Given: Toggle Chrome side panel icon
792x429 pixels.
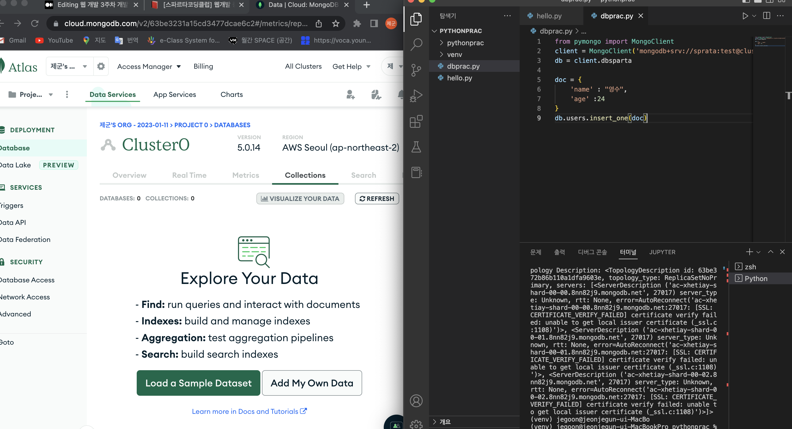Looking at the screenshot, I should 374,23.
